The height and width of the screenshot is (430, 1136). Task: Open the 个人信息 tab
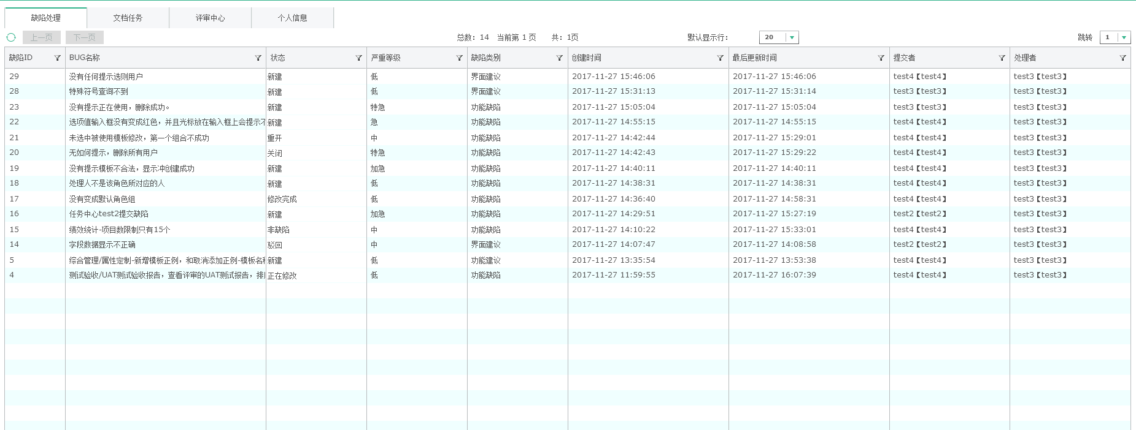[292, 18]
